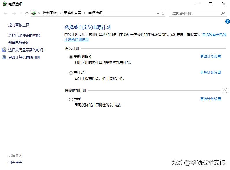
Task: Maximize the Power Options window
Action: (x=211, y=4)
